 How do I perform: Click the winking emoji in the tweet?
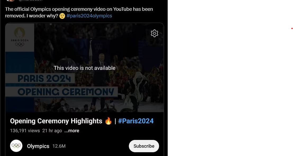coord(62,16)
